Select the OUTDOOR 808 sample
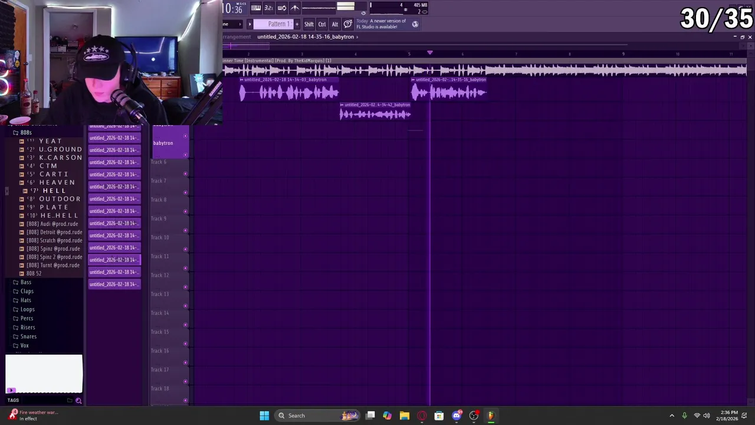The image size is (755, 425). 50,199
